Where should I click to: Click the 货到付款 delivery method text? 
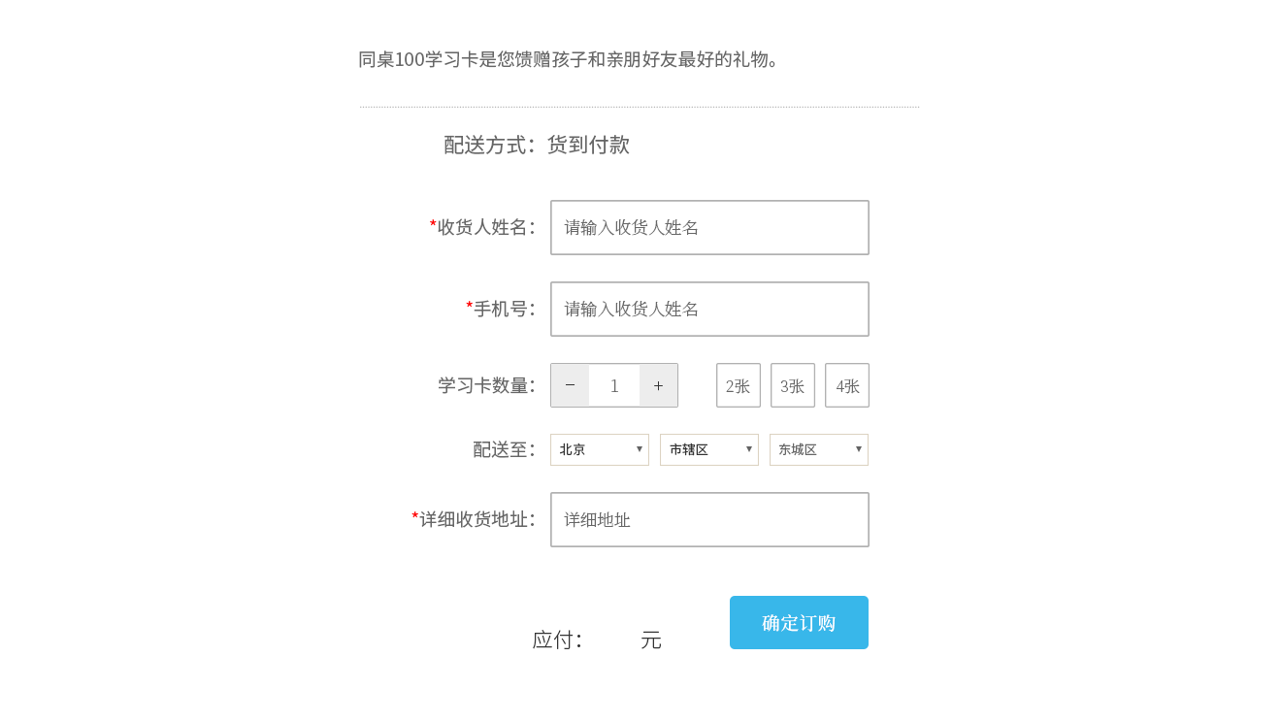588,145
